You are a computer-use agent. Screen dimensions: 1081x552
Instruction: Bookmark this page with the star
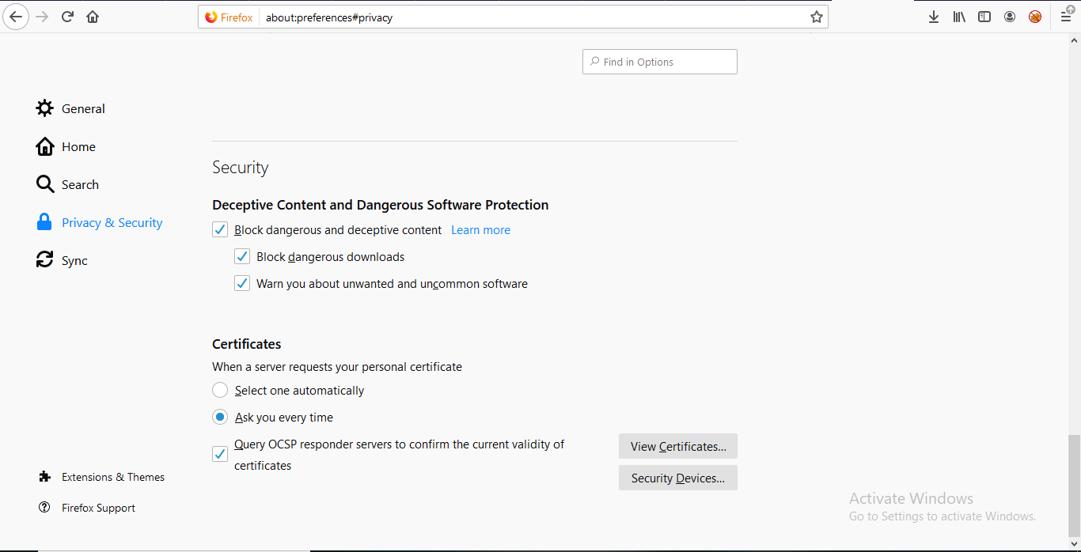coord(816,17)
